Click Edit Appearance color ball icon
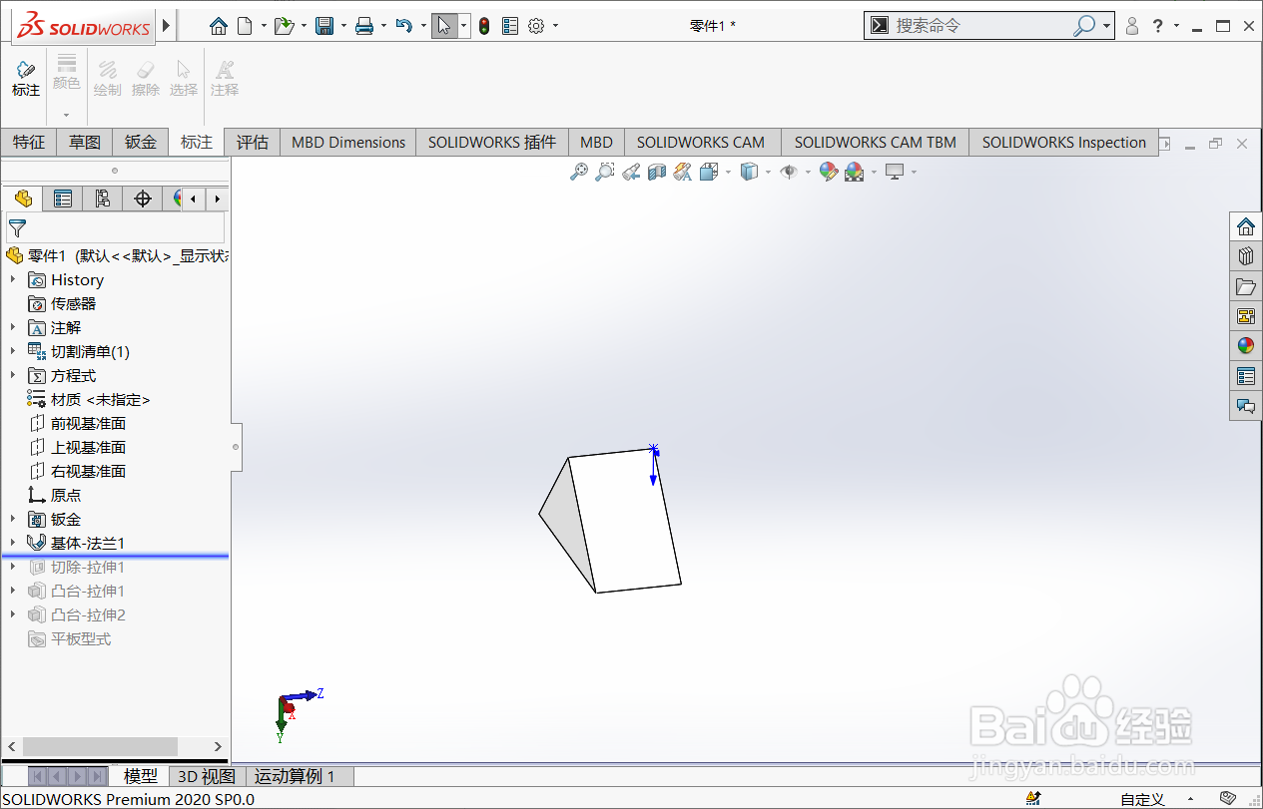 (828, 172)
